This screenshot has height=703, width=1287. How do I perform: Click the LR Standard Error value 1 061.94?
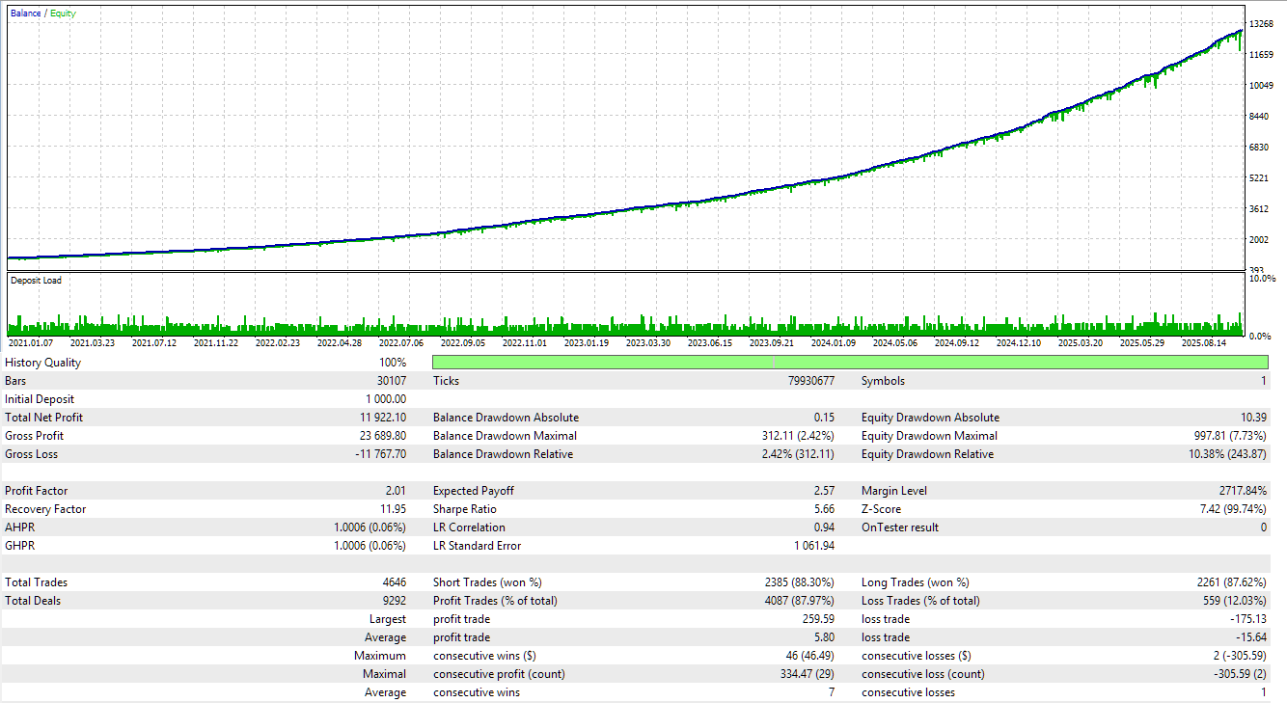[815, 546]
